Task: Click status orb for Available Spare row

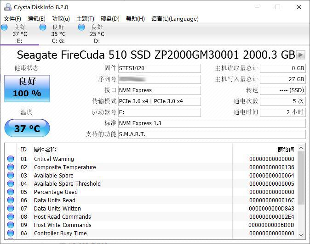Action: point(11,175)
